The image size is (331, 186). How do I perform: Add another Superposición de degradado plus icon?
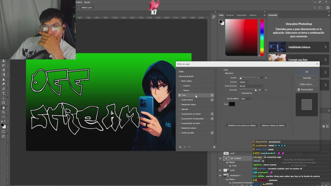coord(212,119)
